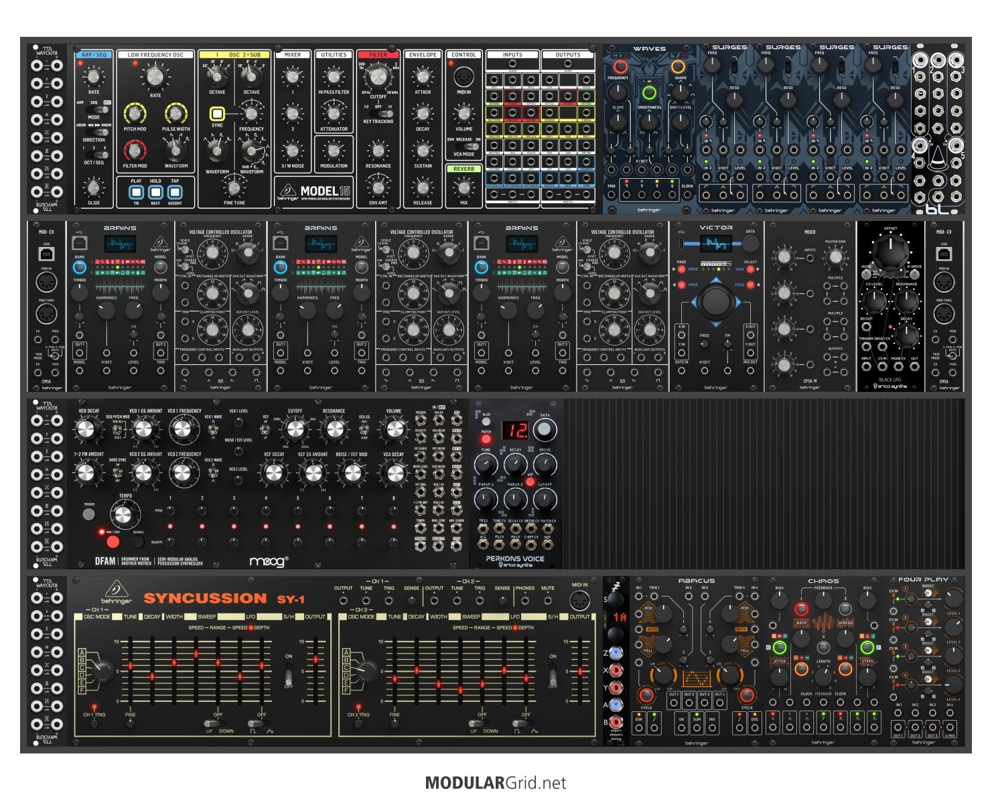Click the moog logo on the DFAM panel
This screenshot has width=992, height=797.
pos(269,561)
